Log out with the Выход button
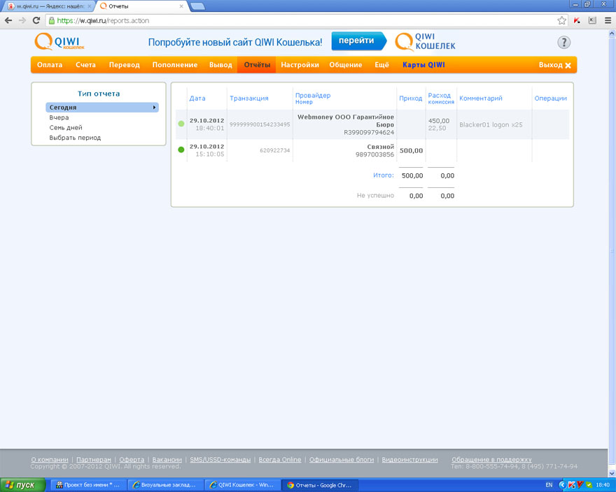Viewport: 616px width, 492px height. click(x=554, y=65)
